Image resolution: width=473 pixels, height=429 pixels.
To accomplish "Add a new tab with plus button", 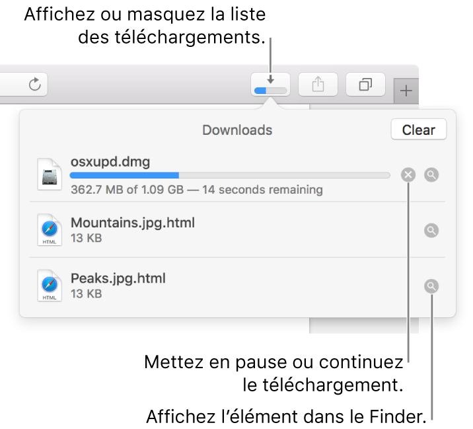I will pos(406,91).
